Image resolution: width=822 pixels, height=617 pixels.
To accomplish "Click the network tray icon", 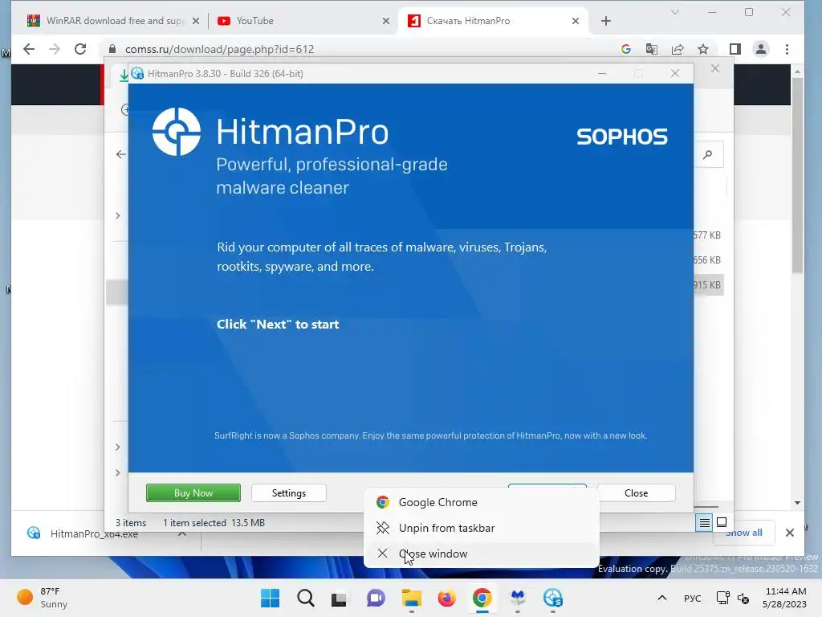I will pos(723,598).
